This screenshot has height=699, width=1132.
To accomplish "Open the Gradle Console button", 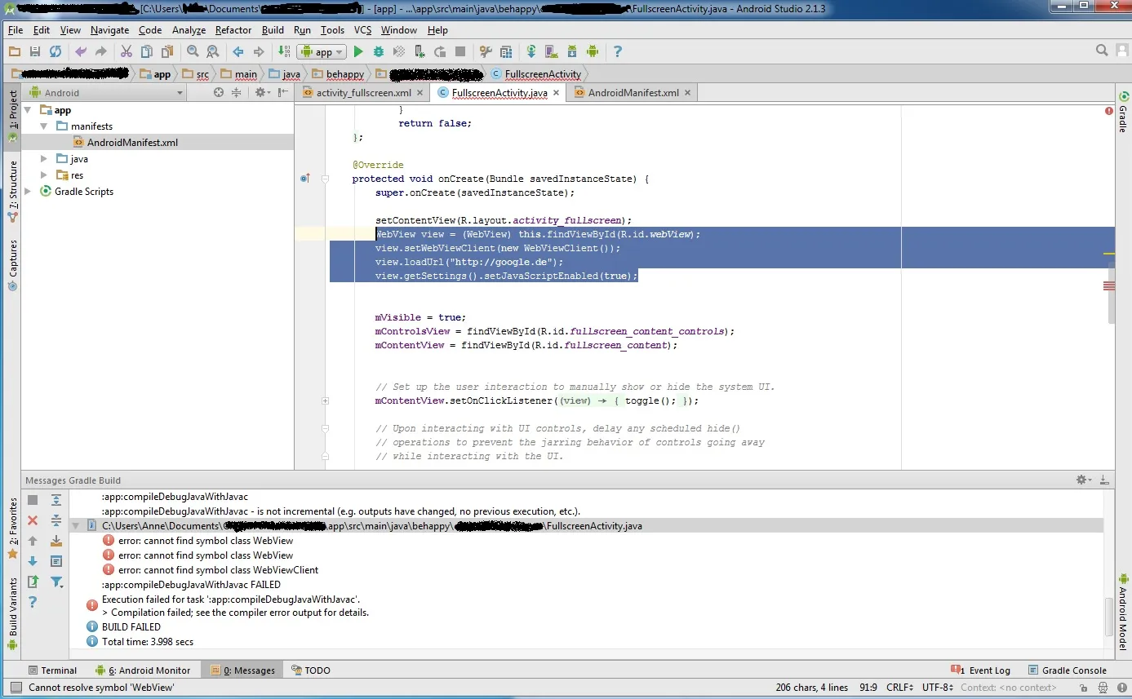I will (1068, 670).
